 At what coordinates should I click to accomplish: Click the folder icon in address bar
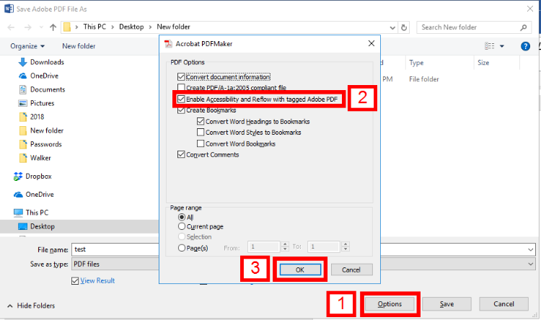(67, 27)
